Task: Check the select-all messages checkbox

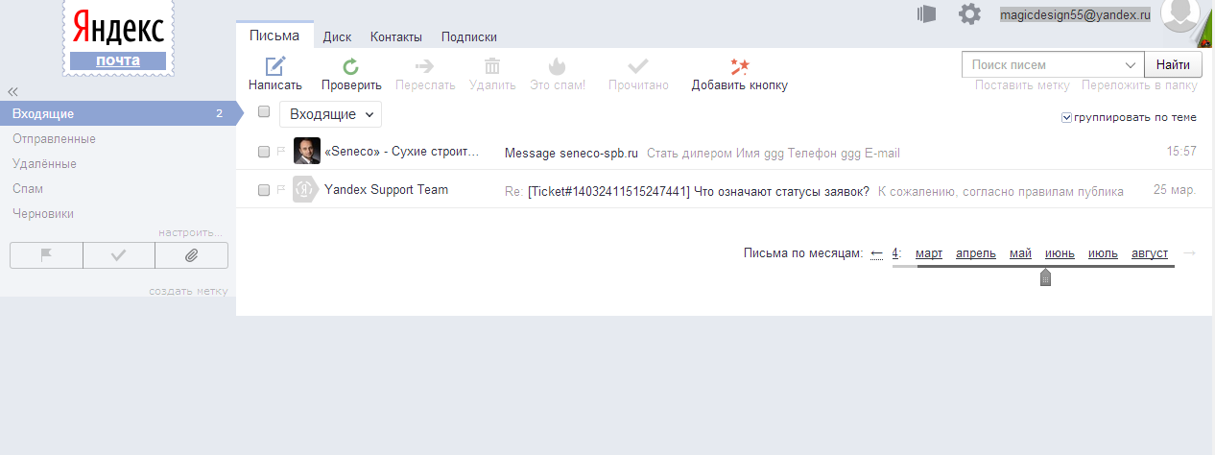Action: pos(264,111)
